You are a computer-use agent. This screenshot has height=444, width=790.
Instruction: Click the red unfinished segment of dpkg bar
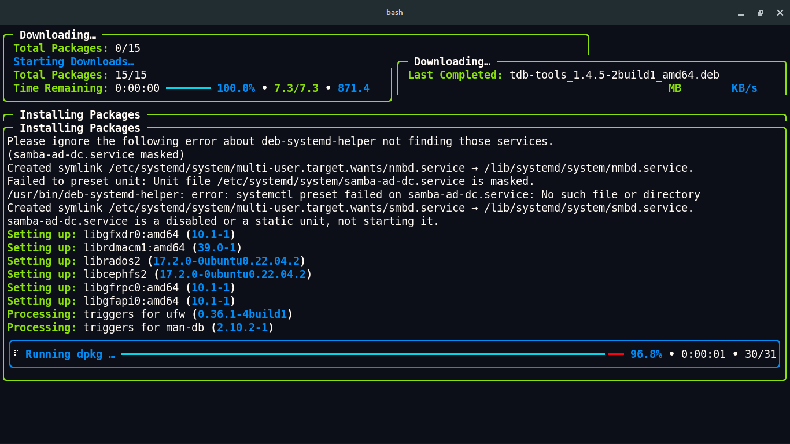(x=615, y=354)
